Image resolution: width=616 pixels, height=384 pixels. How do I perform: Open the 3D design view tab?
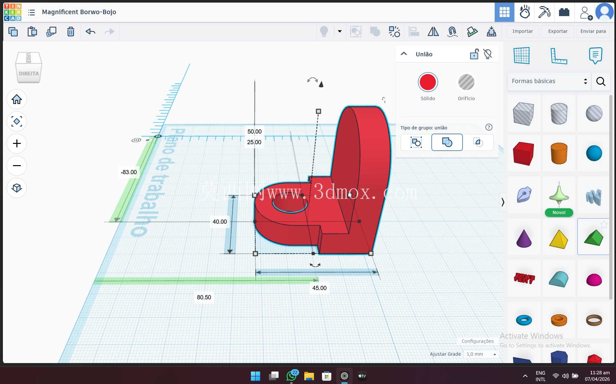click(x=504, y=12)
